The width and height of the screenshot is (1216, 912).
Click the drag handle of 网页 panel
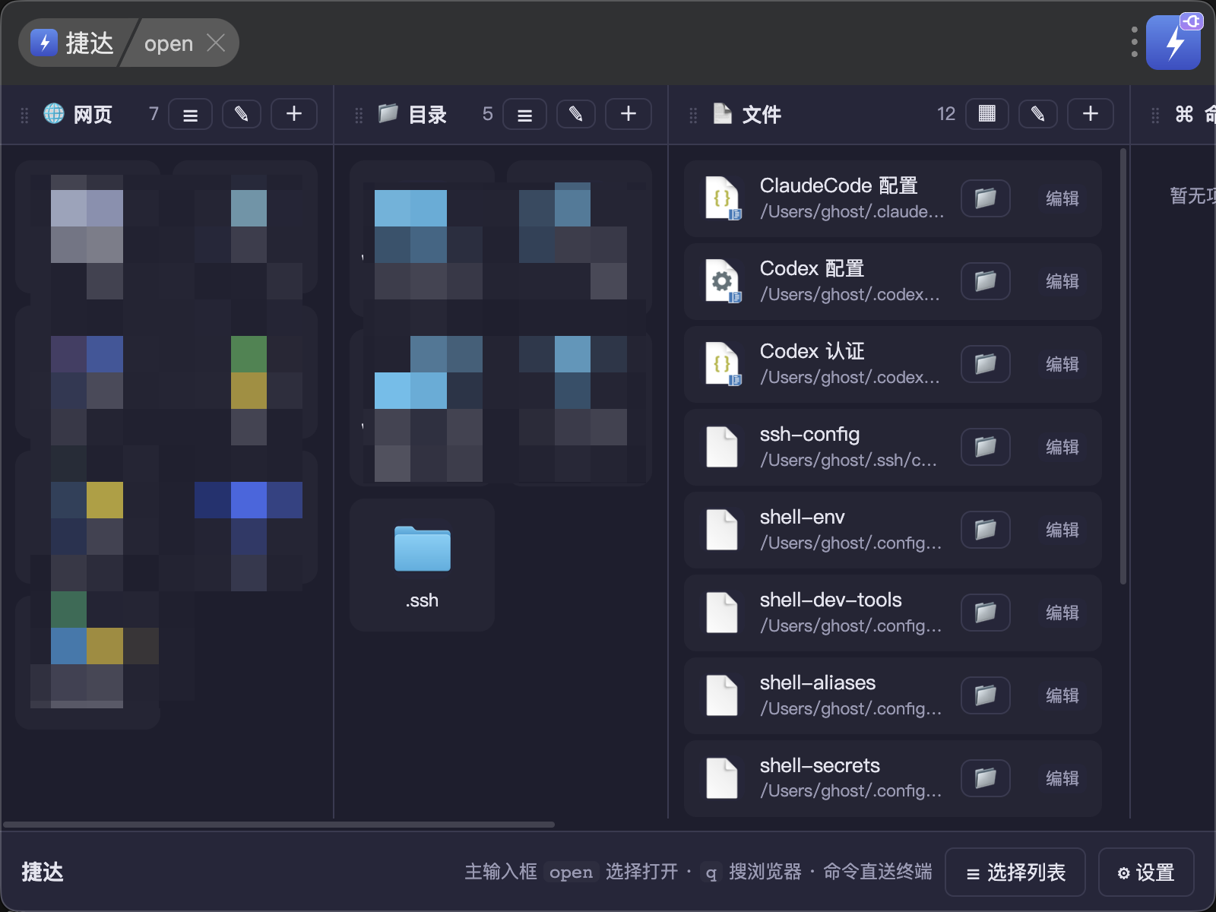click(x=24, y=115)
